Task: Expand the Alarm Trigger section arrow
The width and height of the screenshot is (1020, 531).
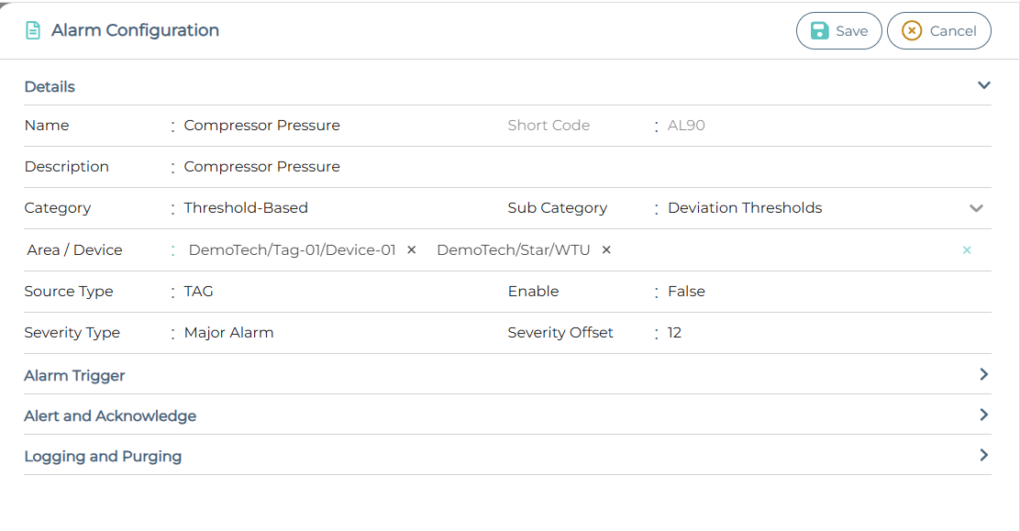Action: (983, 374)
